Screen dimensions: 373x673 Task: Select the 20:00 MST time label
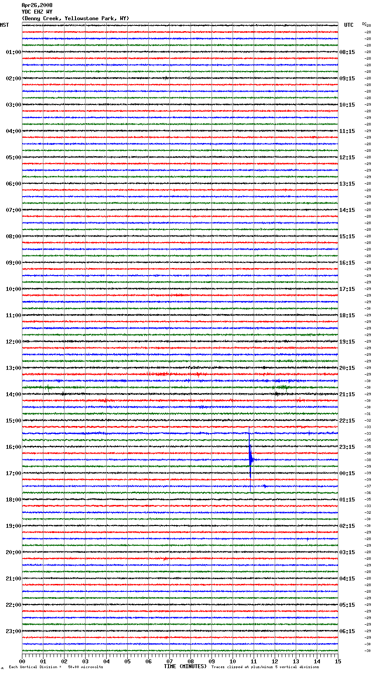pyautogui.click(x=14, y=552)
